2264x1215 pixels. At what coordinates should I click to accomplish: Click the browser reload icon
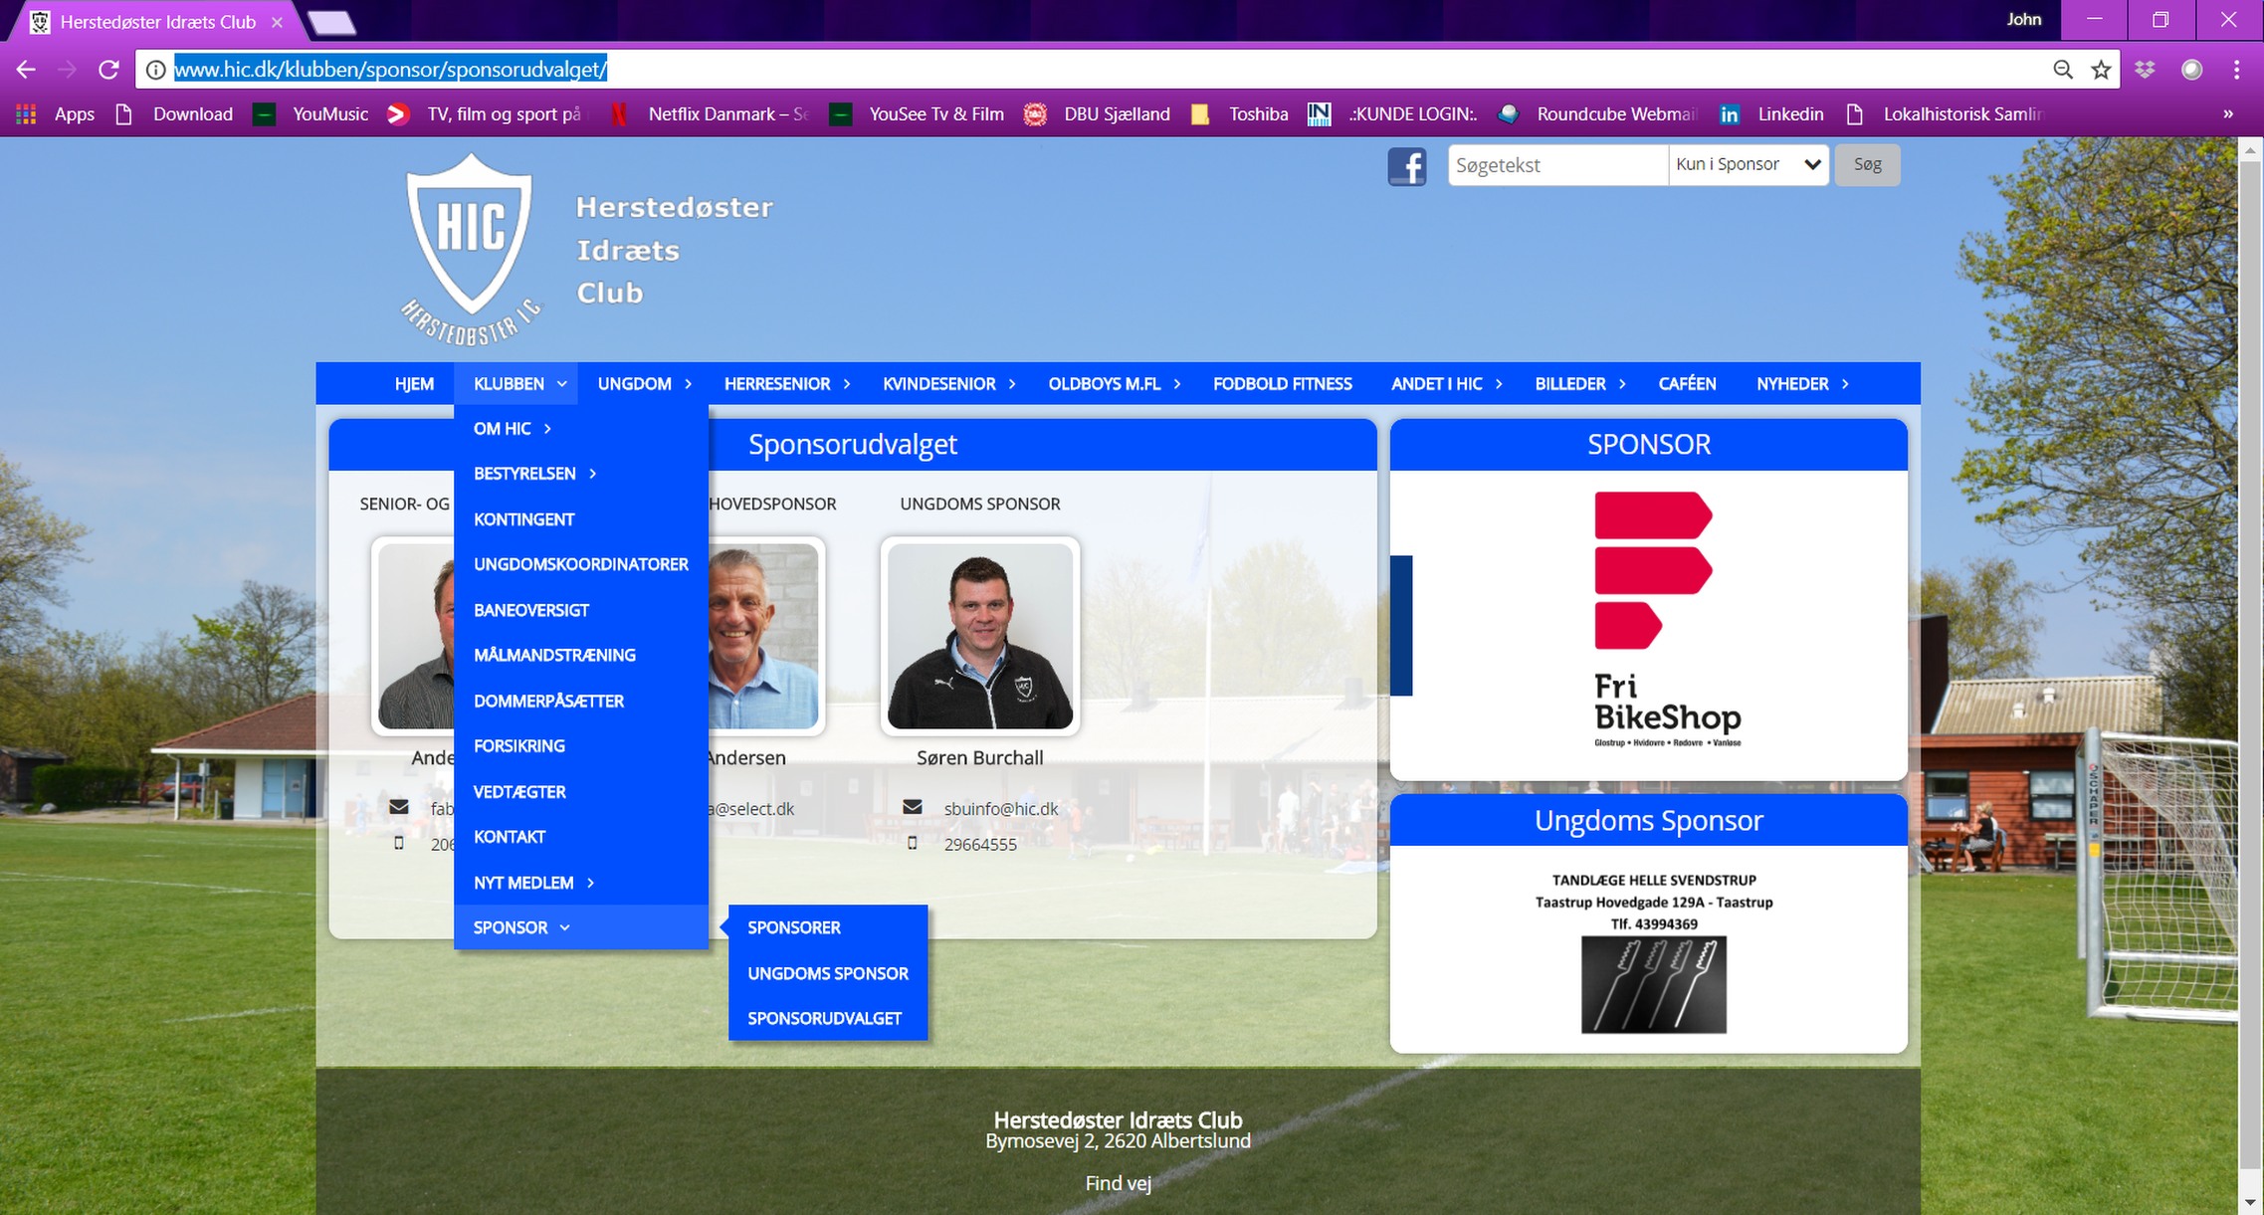coord(108,70)
